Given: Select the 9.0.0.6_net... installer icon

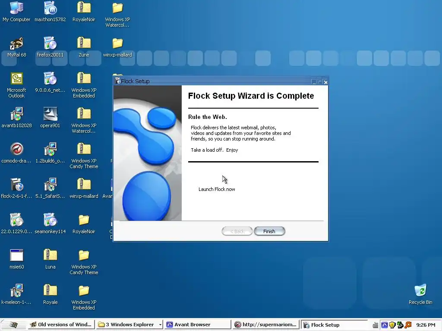Looking at the screenshot, I should tap(50, 82).
